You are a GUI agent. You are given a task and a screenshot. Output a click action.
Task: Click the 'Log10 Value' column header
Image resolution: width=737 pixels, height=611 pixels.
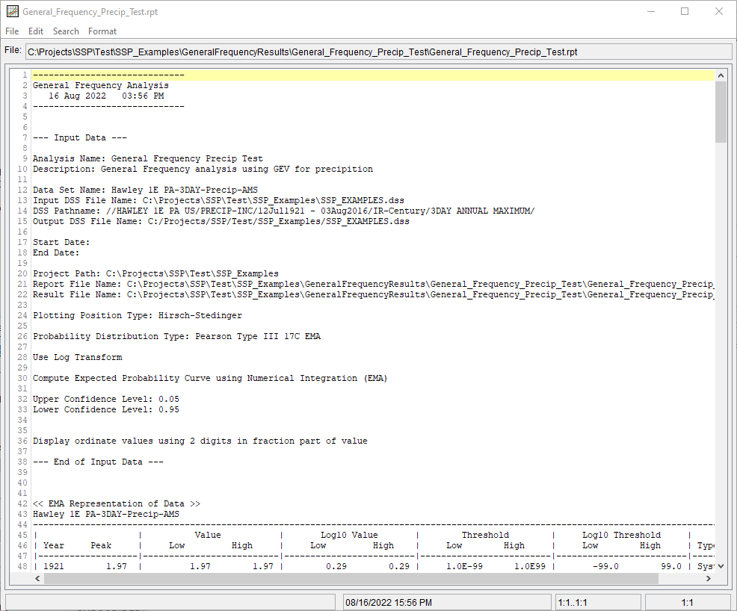(x=349, y=535)
